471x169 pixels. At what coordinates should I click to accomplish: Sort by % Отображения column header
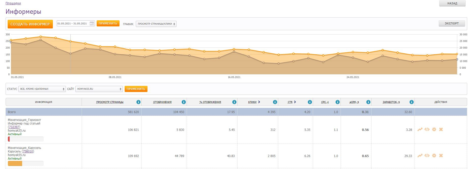click(210, 102)
